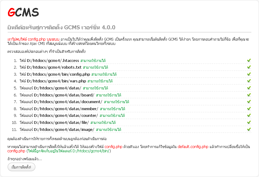Click path text D:/htdocs/gcms4/datas/document/

pos(68,102)
